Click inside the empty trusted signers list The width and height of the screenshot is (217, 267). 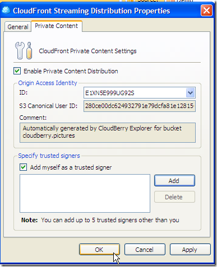85,193
